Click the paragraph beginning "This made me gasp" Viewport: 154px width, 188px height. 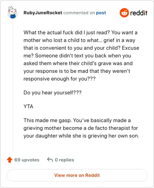click(81, 128)
